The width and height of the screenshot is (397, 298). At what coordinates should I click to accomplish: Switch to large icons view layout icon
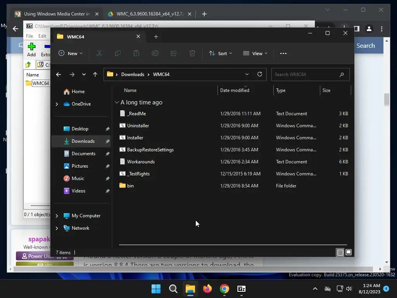pyautogui.click(x=349, y=252)
